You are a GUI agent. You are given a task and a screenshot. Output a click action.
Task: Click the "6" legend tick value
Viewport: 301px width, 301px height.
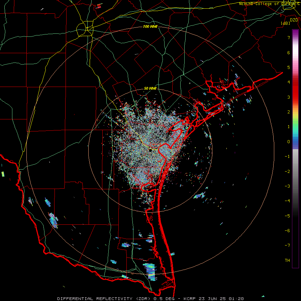(289, 53)
